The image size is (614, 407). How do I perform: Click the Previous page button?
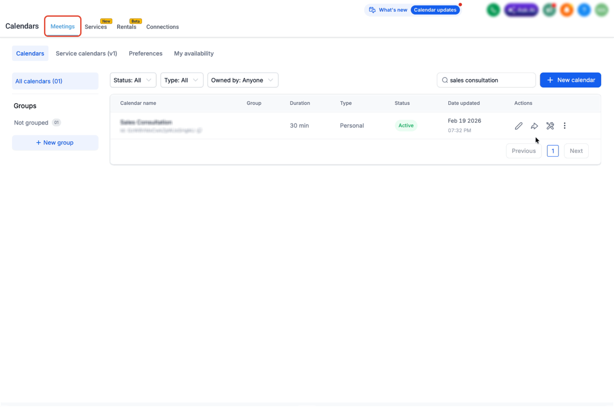[524, 151]
